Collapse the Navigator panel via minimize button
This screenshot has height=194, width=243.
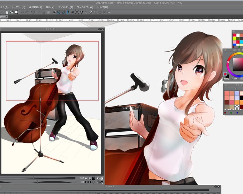pyautogui.click(x=100, y=29)
